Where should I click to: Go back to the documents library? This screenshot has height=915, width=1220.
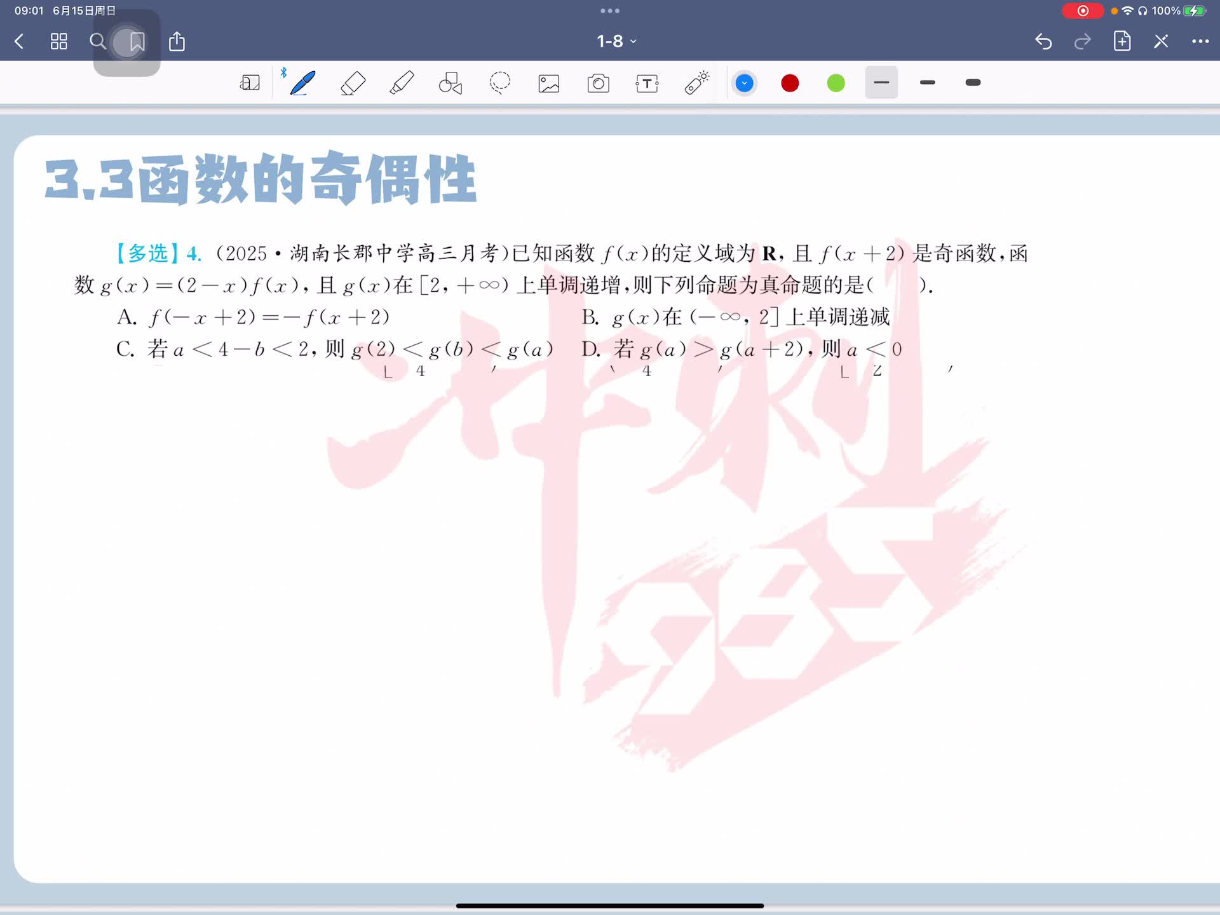(19, 42)
